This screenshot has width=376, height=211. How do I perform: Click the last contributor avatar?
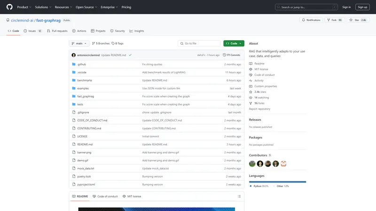tap(283, 164)
